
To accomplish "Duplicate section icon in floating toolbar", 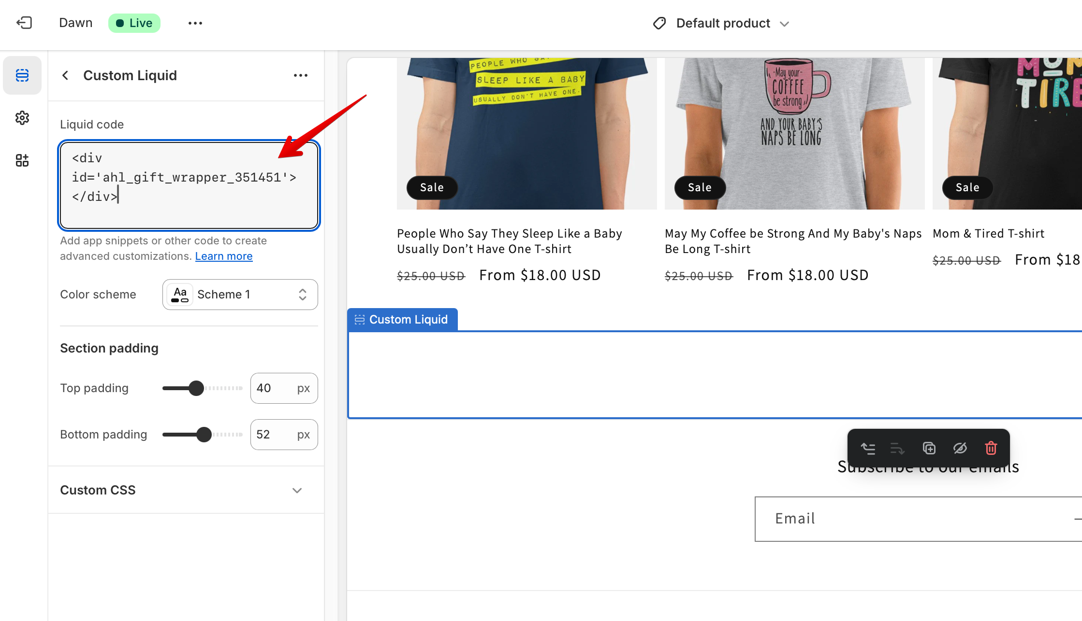I will coord(929,449).
